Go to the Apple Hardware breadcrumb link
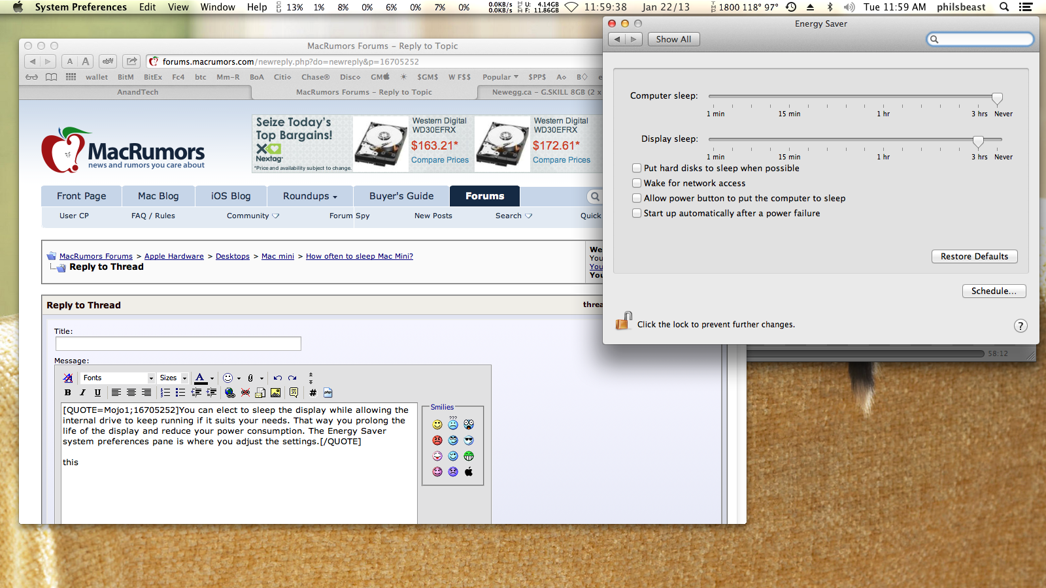Viewport: 1046px width, 588px height. pyautogui.click(x=174, y=257)
